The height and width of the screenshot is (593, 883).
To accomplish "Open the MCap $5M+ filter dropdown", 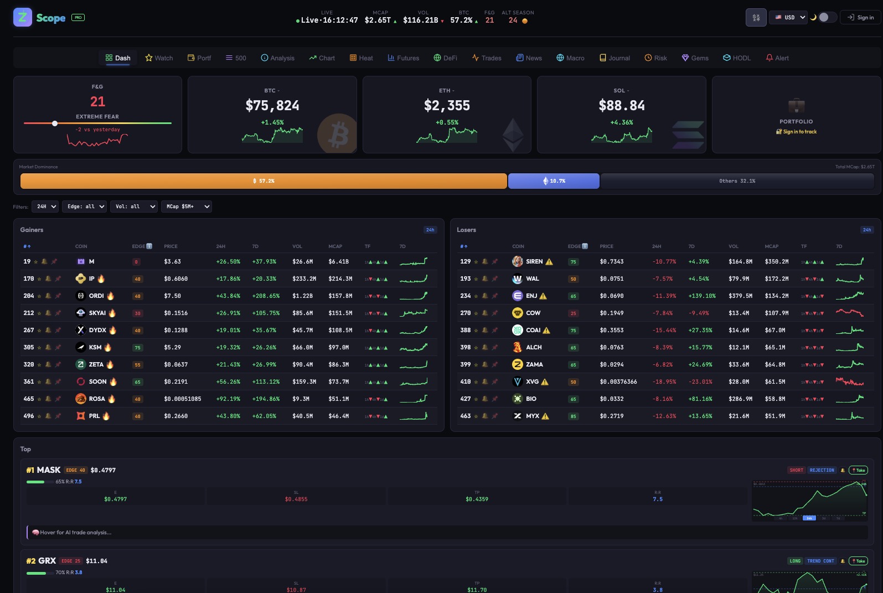I will pos(186,207).
